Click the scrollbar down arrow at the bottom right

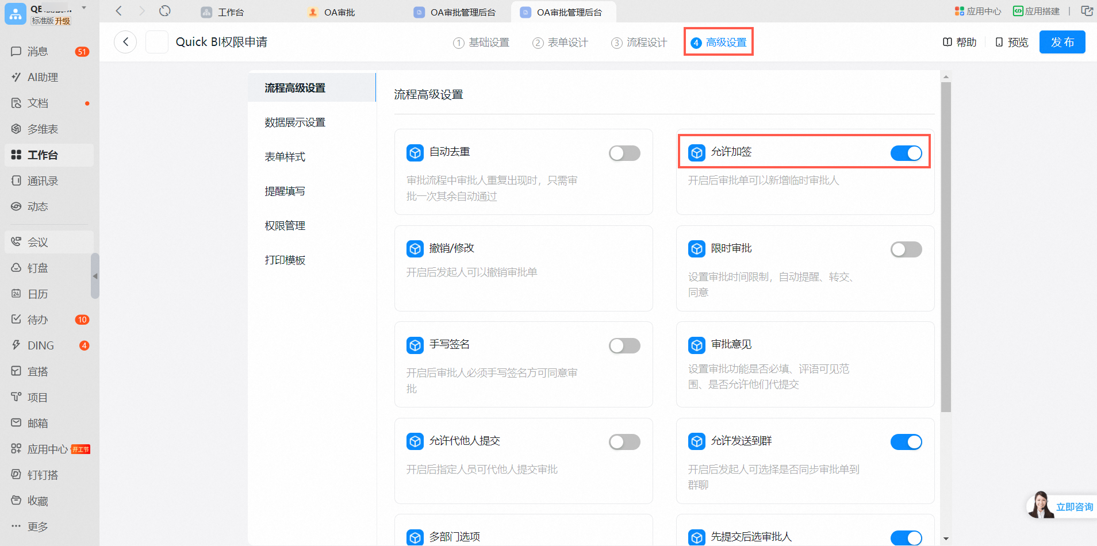click(x=946, y=539)
